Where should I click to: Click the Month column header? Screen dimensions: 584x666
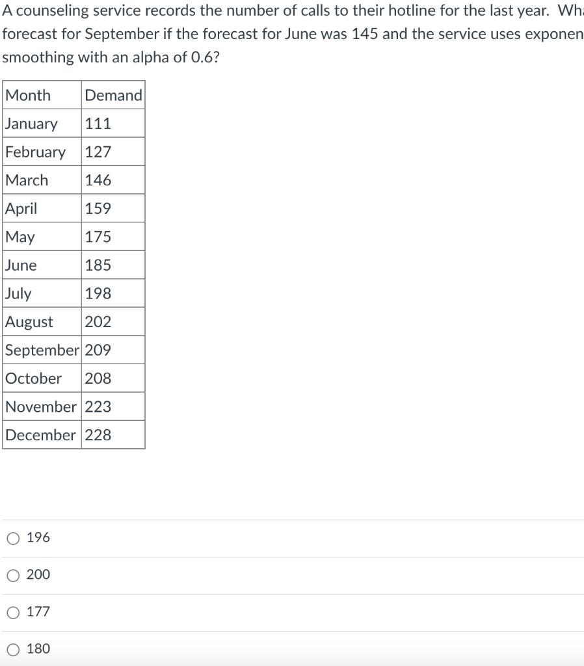point(27,95)
